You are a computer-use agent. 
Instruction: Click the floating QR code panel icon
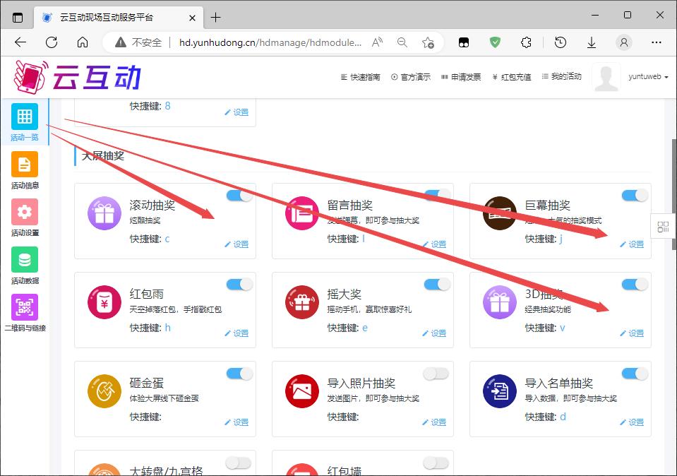click(x=663, y=227)
